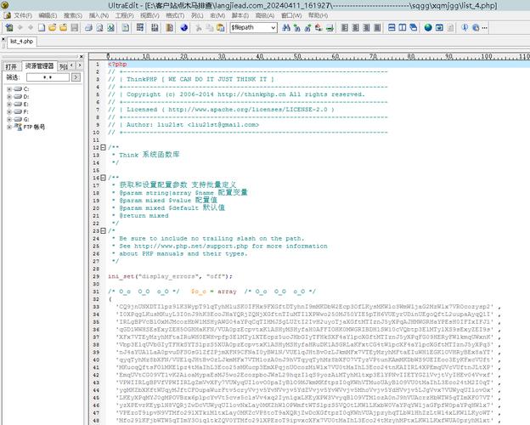Screen dimensions: 530x425
Task: Collapse the code fold at line 12
Action: point(103,148)
